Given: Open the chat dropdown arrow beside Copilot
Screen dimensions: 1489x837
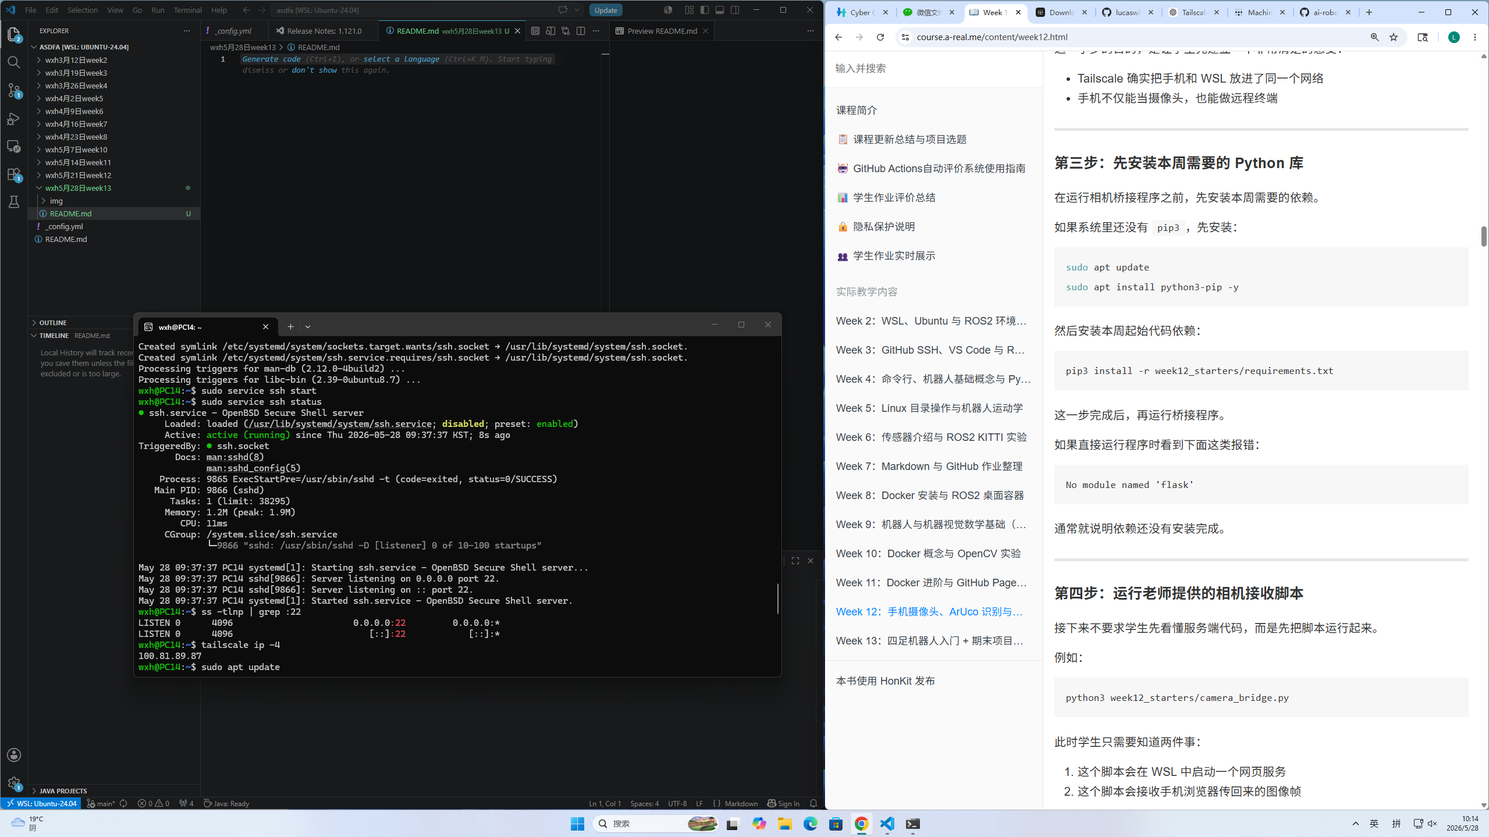Looking at the screenshot, I should [577, 10].
